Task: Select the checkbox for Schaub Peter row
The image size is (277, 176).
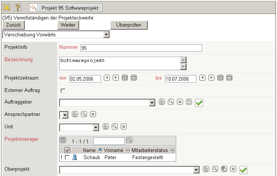Action: [67, 158]
